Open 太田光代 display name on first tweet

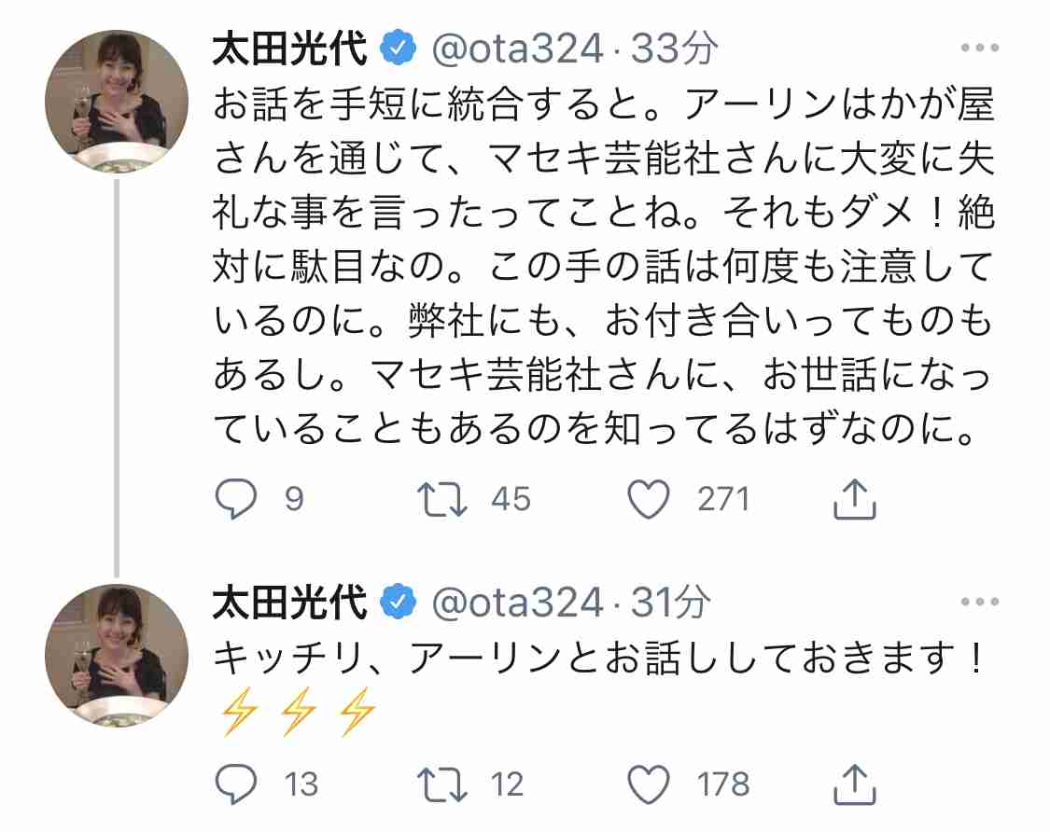tap(290, 49)
